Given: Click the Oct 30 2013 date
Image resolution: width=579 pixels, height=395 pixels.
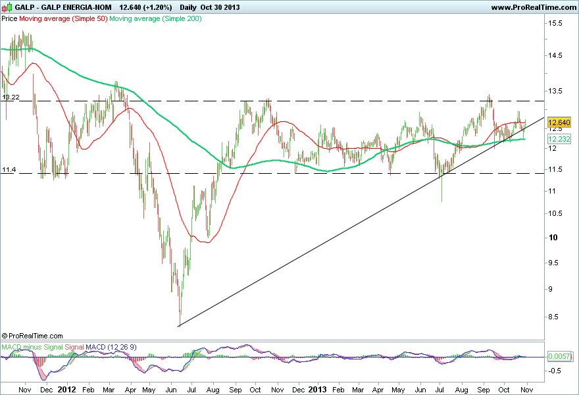Looking at the screenshot, I should (x=220, y=7).
